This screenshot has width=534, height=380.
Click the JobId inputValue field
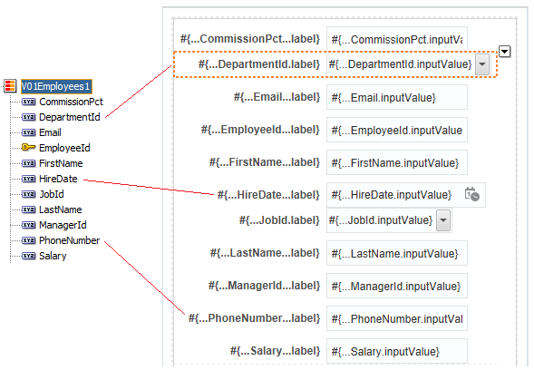(381, 220)
